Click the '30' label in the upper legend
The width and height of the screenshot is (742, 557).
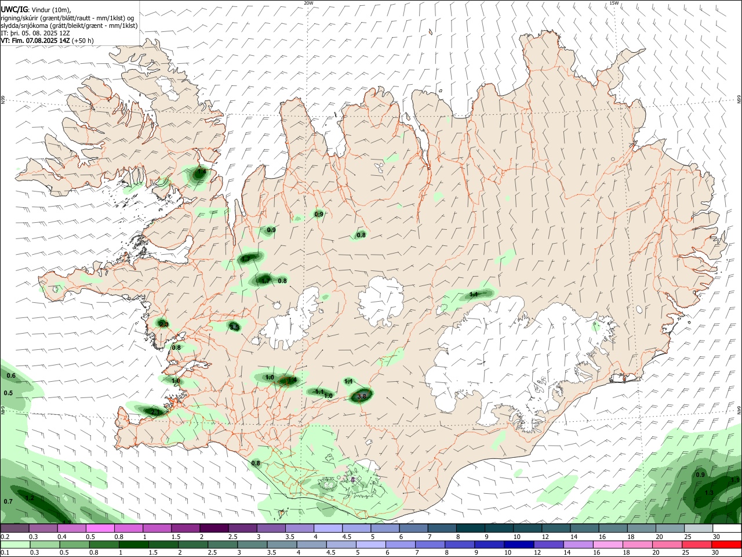[x=716, y=537]
